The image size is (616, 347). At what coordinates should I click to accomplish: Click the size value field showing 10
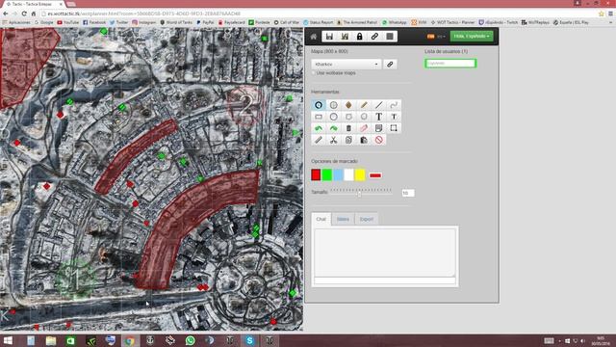(408, 193)
